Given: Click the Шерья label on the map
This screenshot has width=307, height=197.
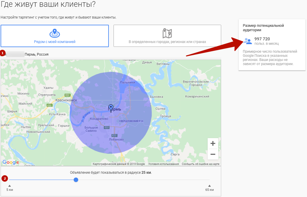Looking at the screenshot, I should click(x=12, y=111).
